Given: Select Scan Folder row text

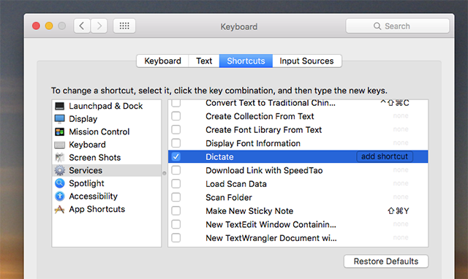Looking at the screenshot, I should coord(229,197).
